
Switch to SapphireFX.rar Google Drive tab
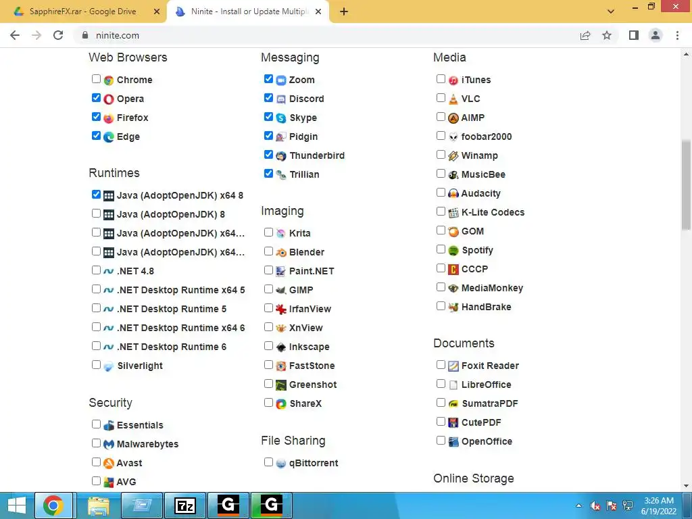pos(83,11)
